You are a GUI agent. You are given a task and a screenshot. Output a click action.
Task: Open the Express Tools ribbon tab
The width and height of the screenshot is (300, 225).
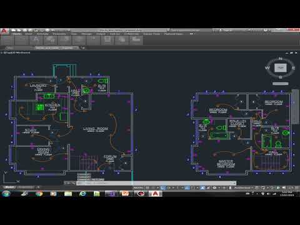tap(151, 34)
